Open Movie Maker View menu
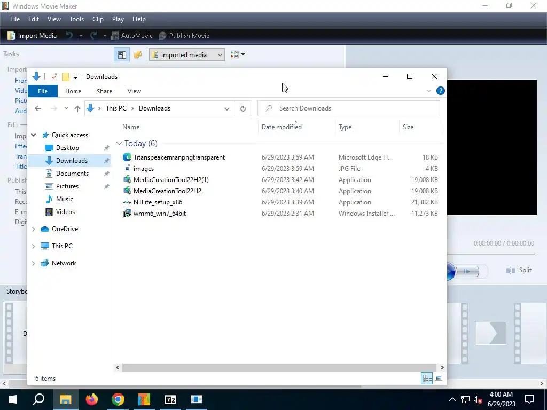 tap(54, 19)
